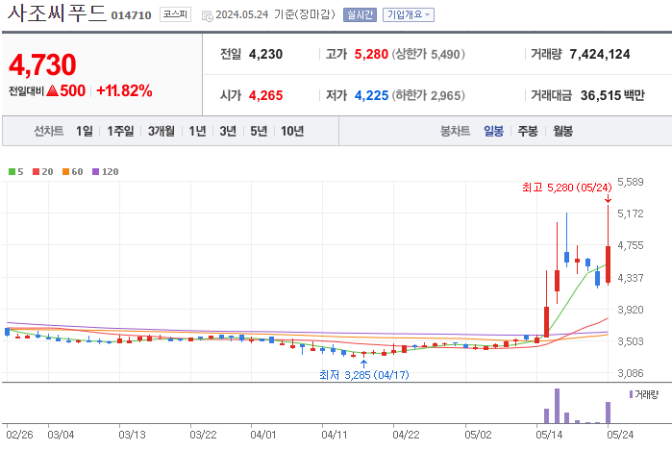This screenshot has width=672, height=451.
Task: Switch to the 월봉 monthly candle chart
Action: click(x=562, y=131)
